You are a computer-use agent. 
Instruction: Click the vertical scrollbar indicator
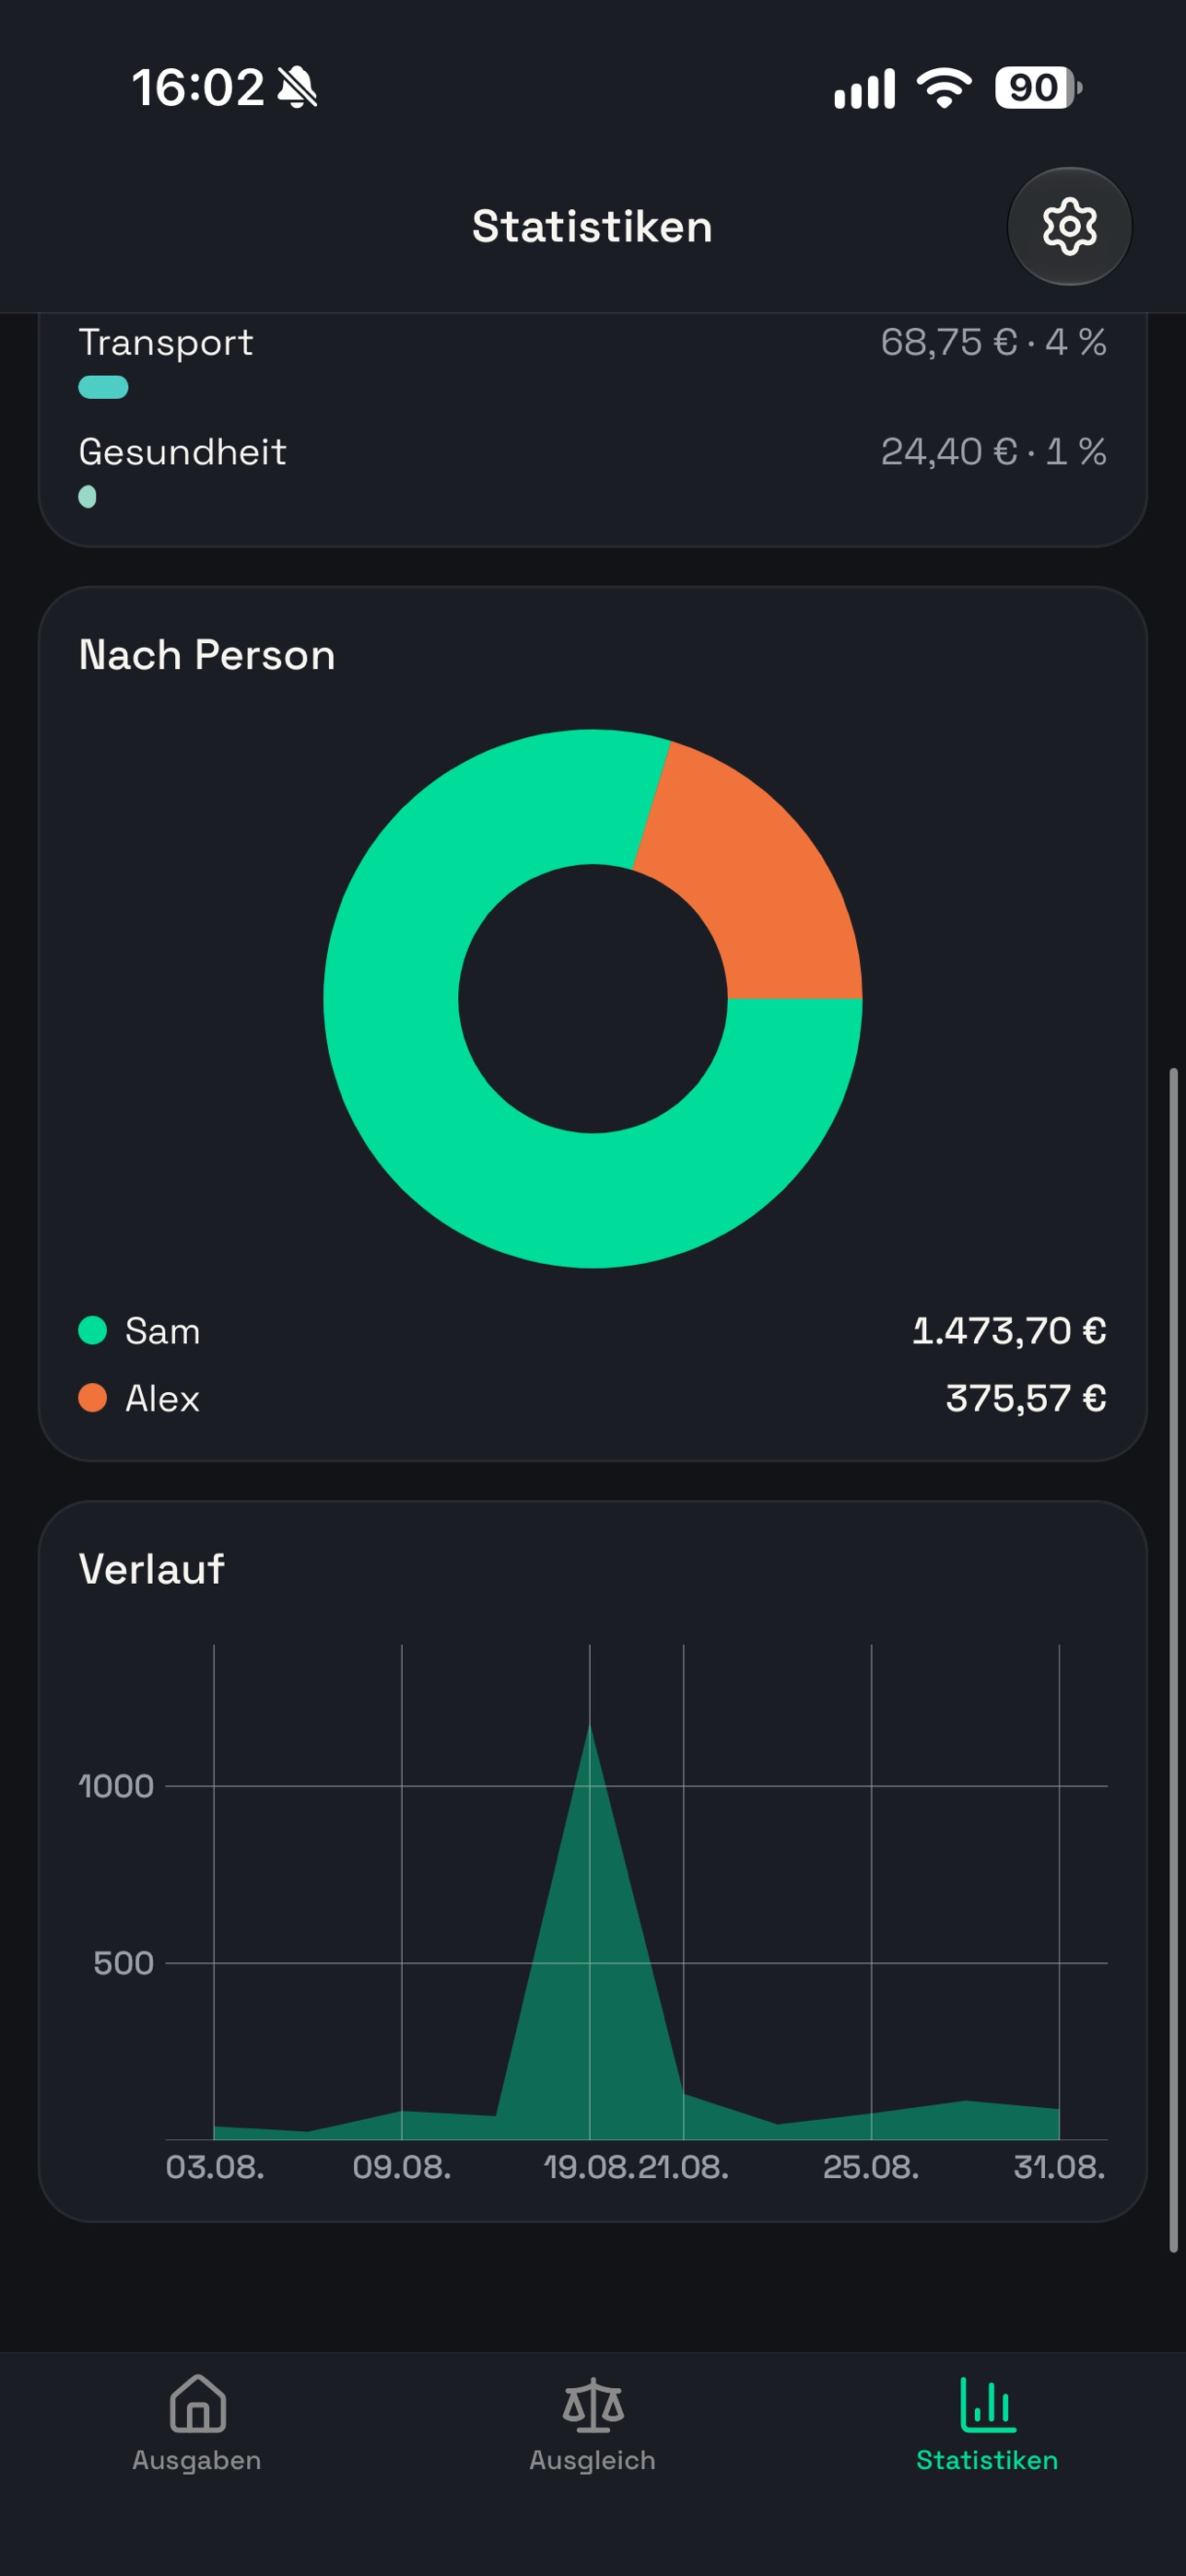[x=1174, y=1660]
